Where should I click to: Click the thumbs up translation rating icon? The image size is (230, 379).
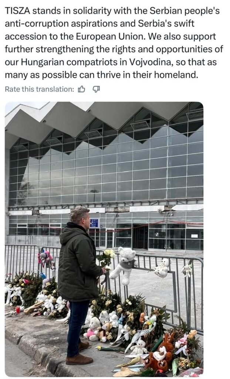[x=81, y=90]
